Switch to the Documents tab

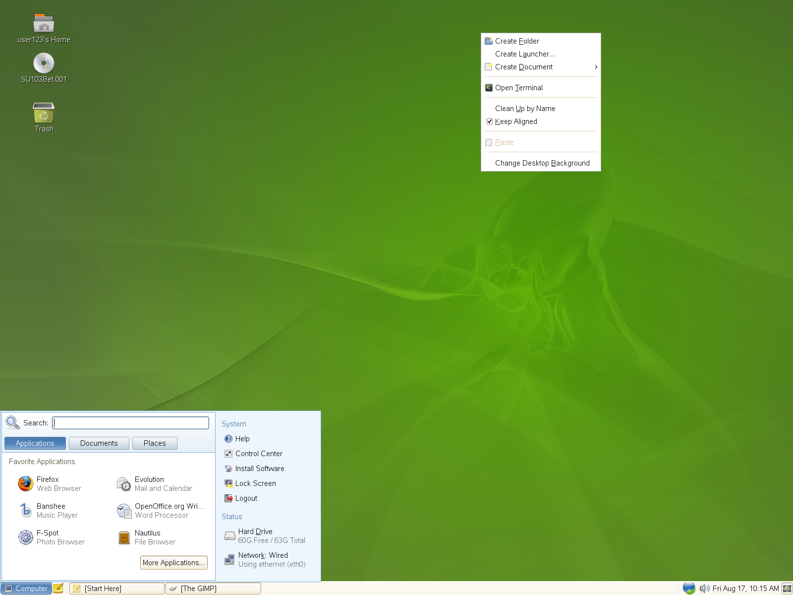pos(99,443)
